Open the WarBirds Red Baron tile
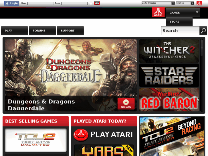 click(169, 100)
